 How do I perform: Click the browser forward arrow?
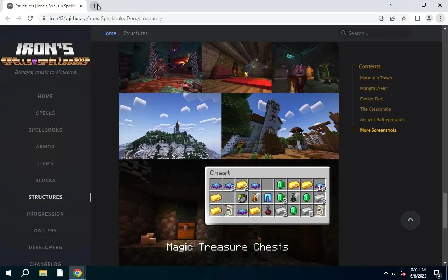tap(19, 18)
